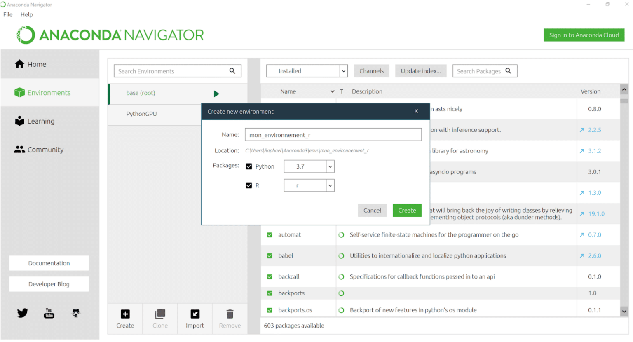Deselect the babel package checkbox

[x=270, y=255]
